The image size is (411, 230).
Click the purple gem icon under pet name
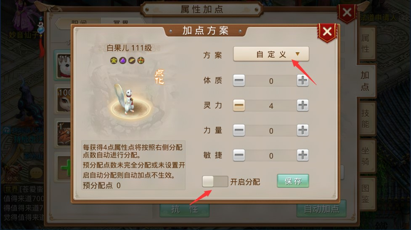tap(123, 61)
